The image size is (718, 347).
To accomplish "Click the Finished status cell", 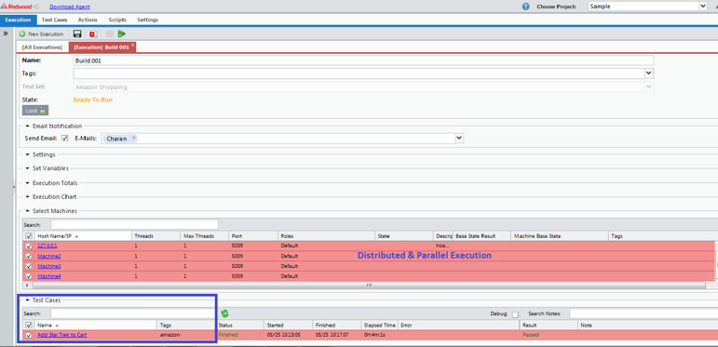I will tap(228, 335).
